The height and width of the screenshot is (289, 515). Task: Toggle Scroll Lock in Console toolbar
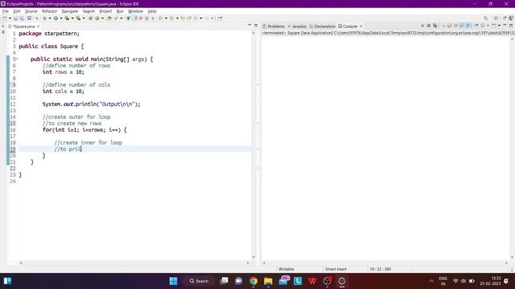(449, 26)
